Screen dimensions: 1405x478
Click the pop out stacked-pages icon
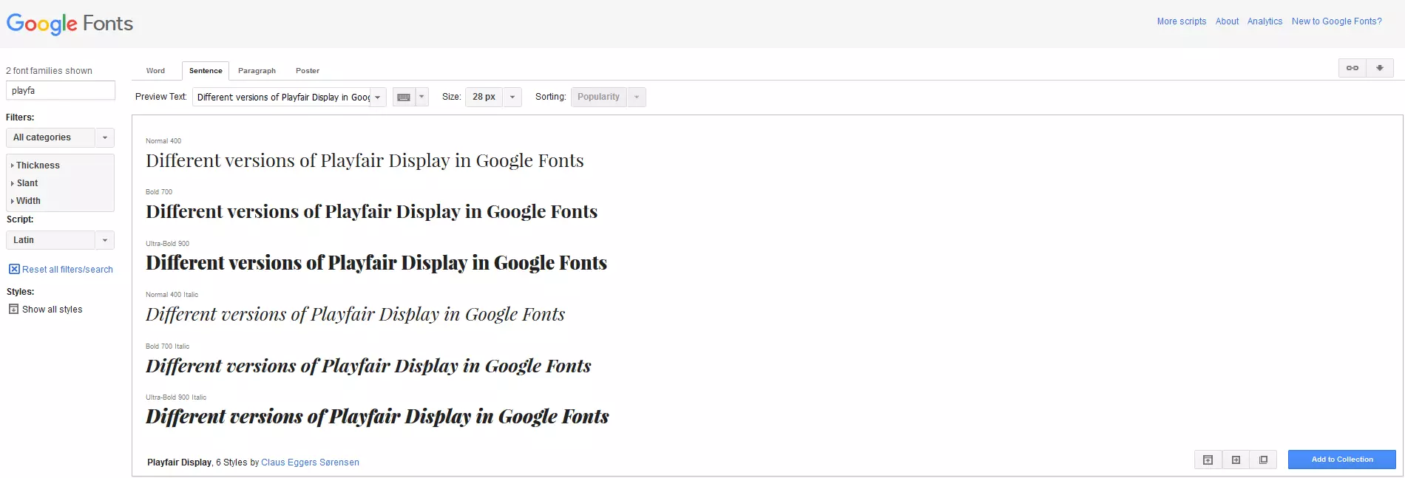[1263, 460]
